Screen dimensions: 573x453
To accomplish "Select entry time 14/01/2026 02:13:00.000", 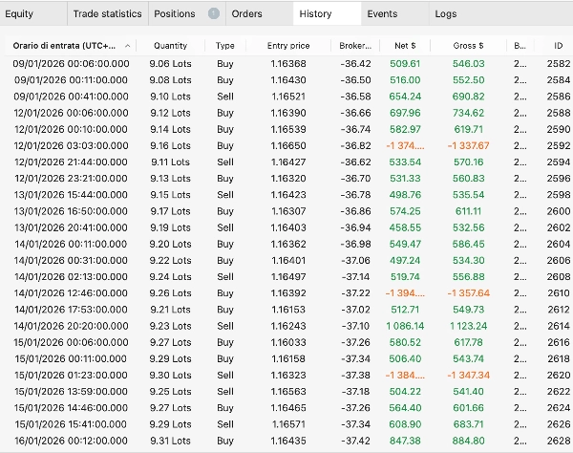I will (71, 277).
